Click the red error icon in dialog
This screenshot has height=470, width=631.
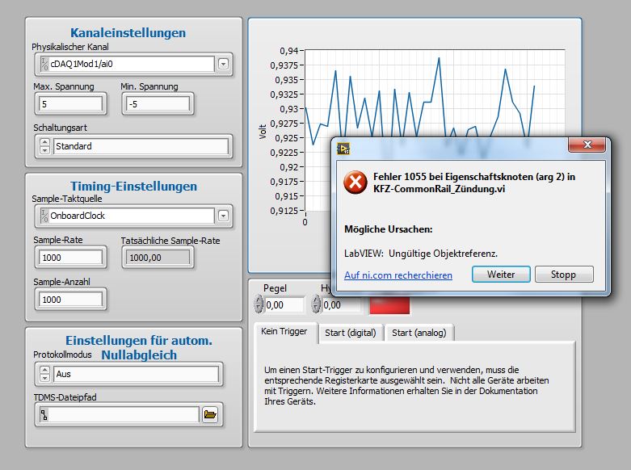point(355,182)
